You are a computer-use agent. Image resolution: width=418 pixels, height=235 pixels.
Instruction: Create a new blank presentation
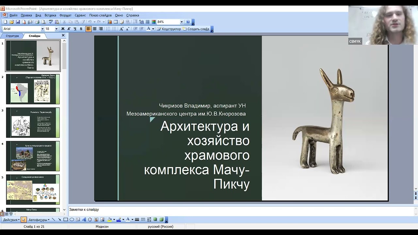(5, 22)
